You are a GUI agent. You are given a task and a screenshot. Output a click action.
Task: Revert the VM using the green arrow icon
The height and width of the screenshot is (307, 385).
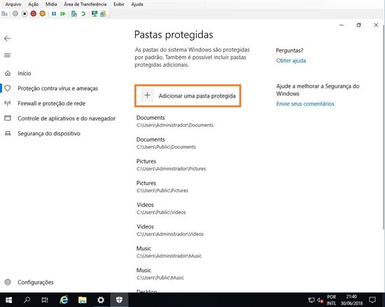click(83, 14)
